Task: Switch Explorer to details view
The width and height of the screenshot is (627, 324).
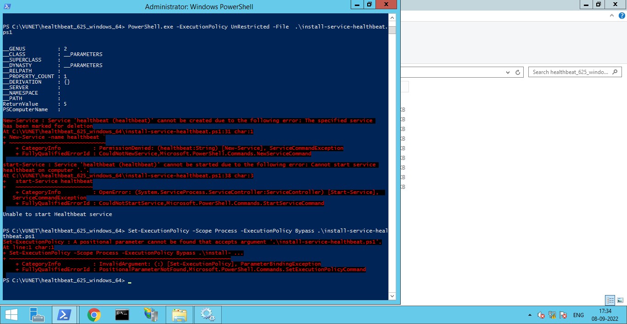Action: tap(610, 300)
